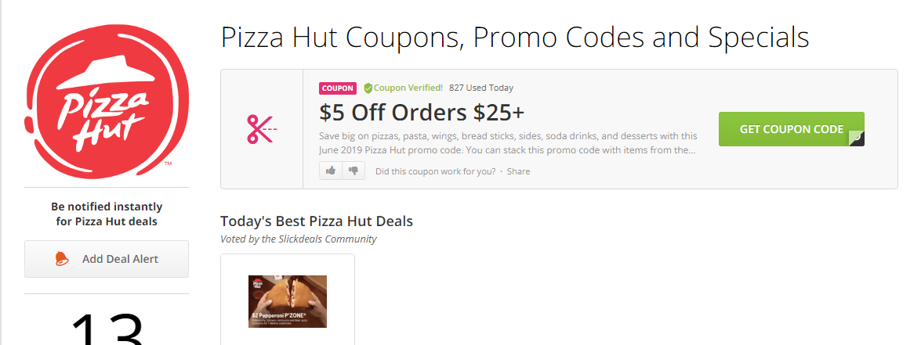The height and width of the screenshot is (345, 921).
Task: Click the "Coupon Verified!" label
Action: click(x=408, y=88)
